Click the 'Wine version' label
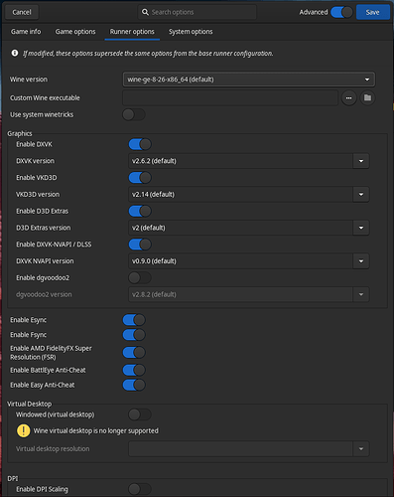 click(29, 80)
